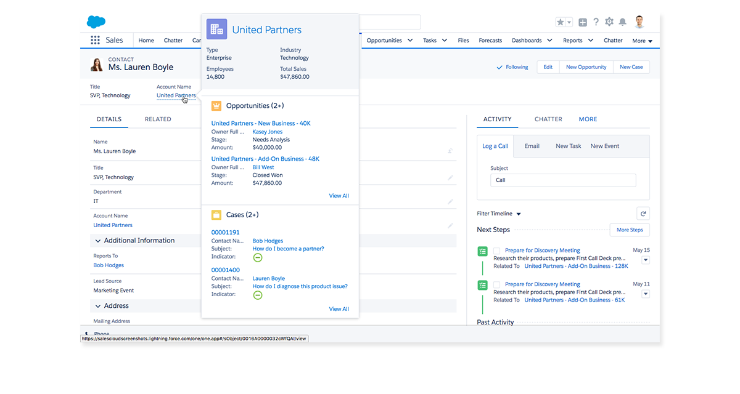Refresh the activity timeline

coord(643,214)
